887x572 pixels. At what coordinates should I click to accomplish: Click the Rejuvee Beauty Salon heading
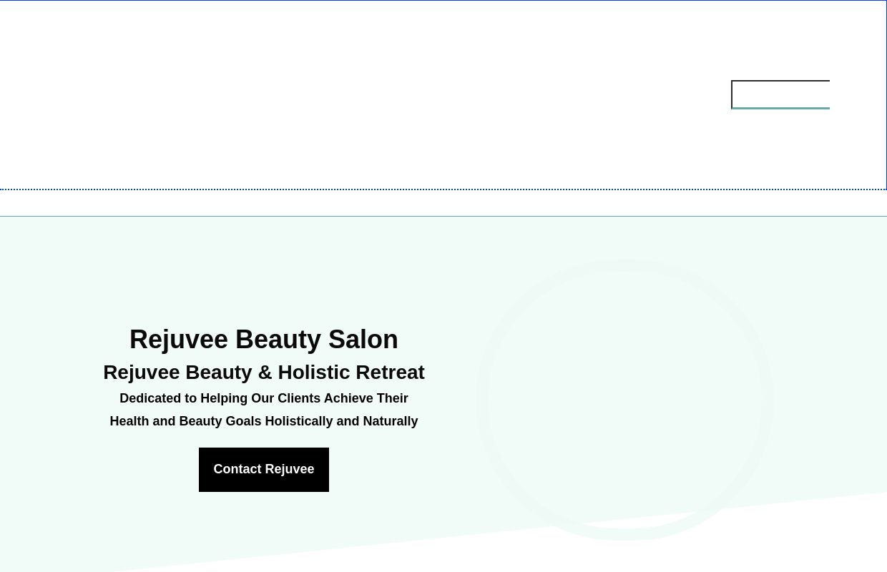coord(263,339)
